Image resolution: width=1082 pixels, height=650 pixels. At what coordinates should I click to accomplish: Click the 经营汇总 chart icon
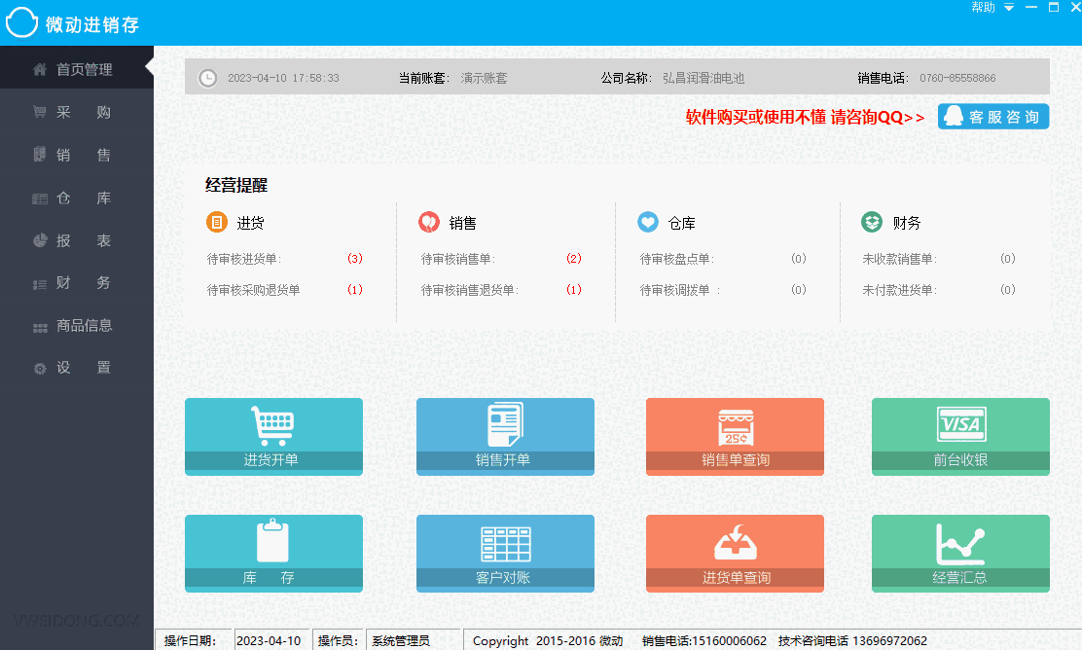click(960, 542)
